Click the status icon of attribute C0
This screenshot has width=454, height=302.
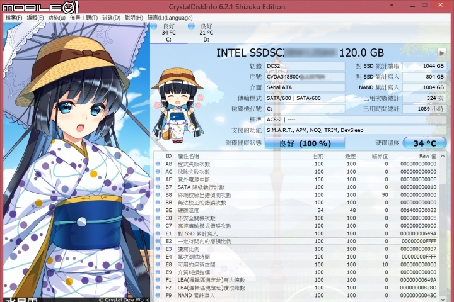click(158, 218)
